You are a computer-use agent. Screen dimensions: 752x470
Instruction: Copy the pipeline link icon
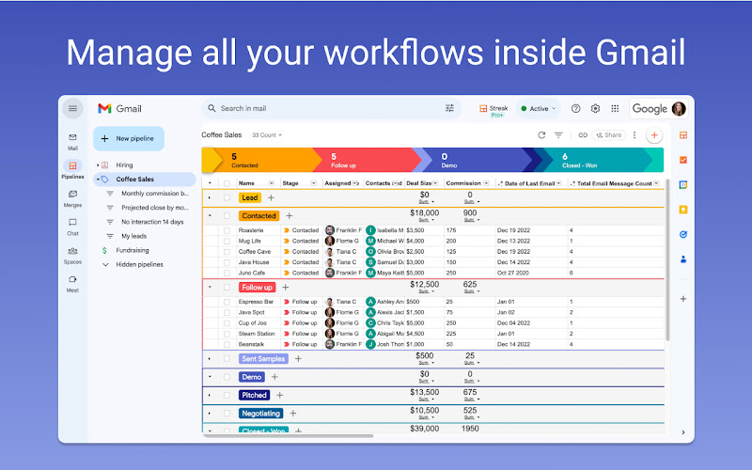point(583,135)
